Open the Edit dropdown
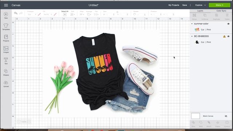 click(73, 15)
